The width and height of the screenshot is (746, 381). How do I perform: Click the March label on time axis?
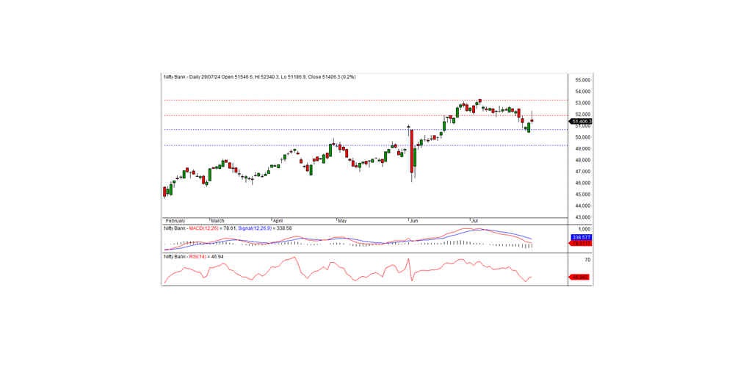[217, 220]
